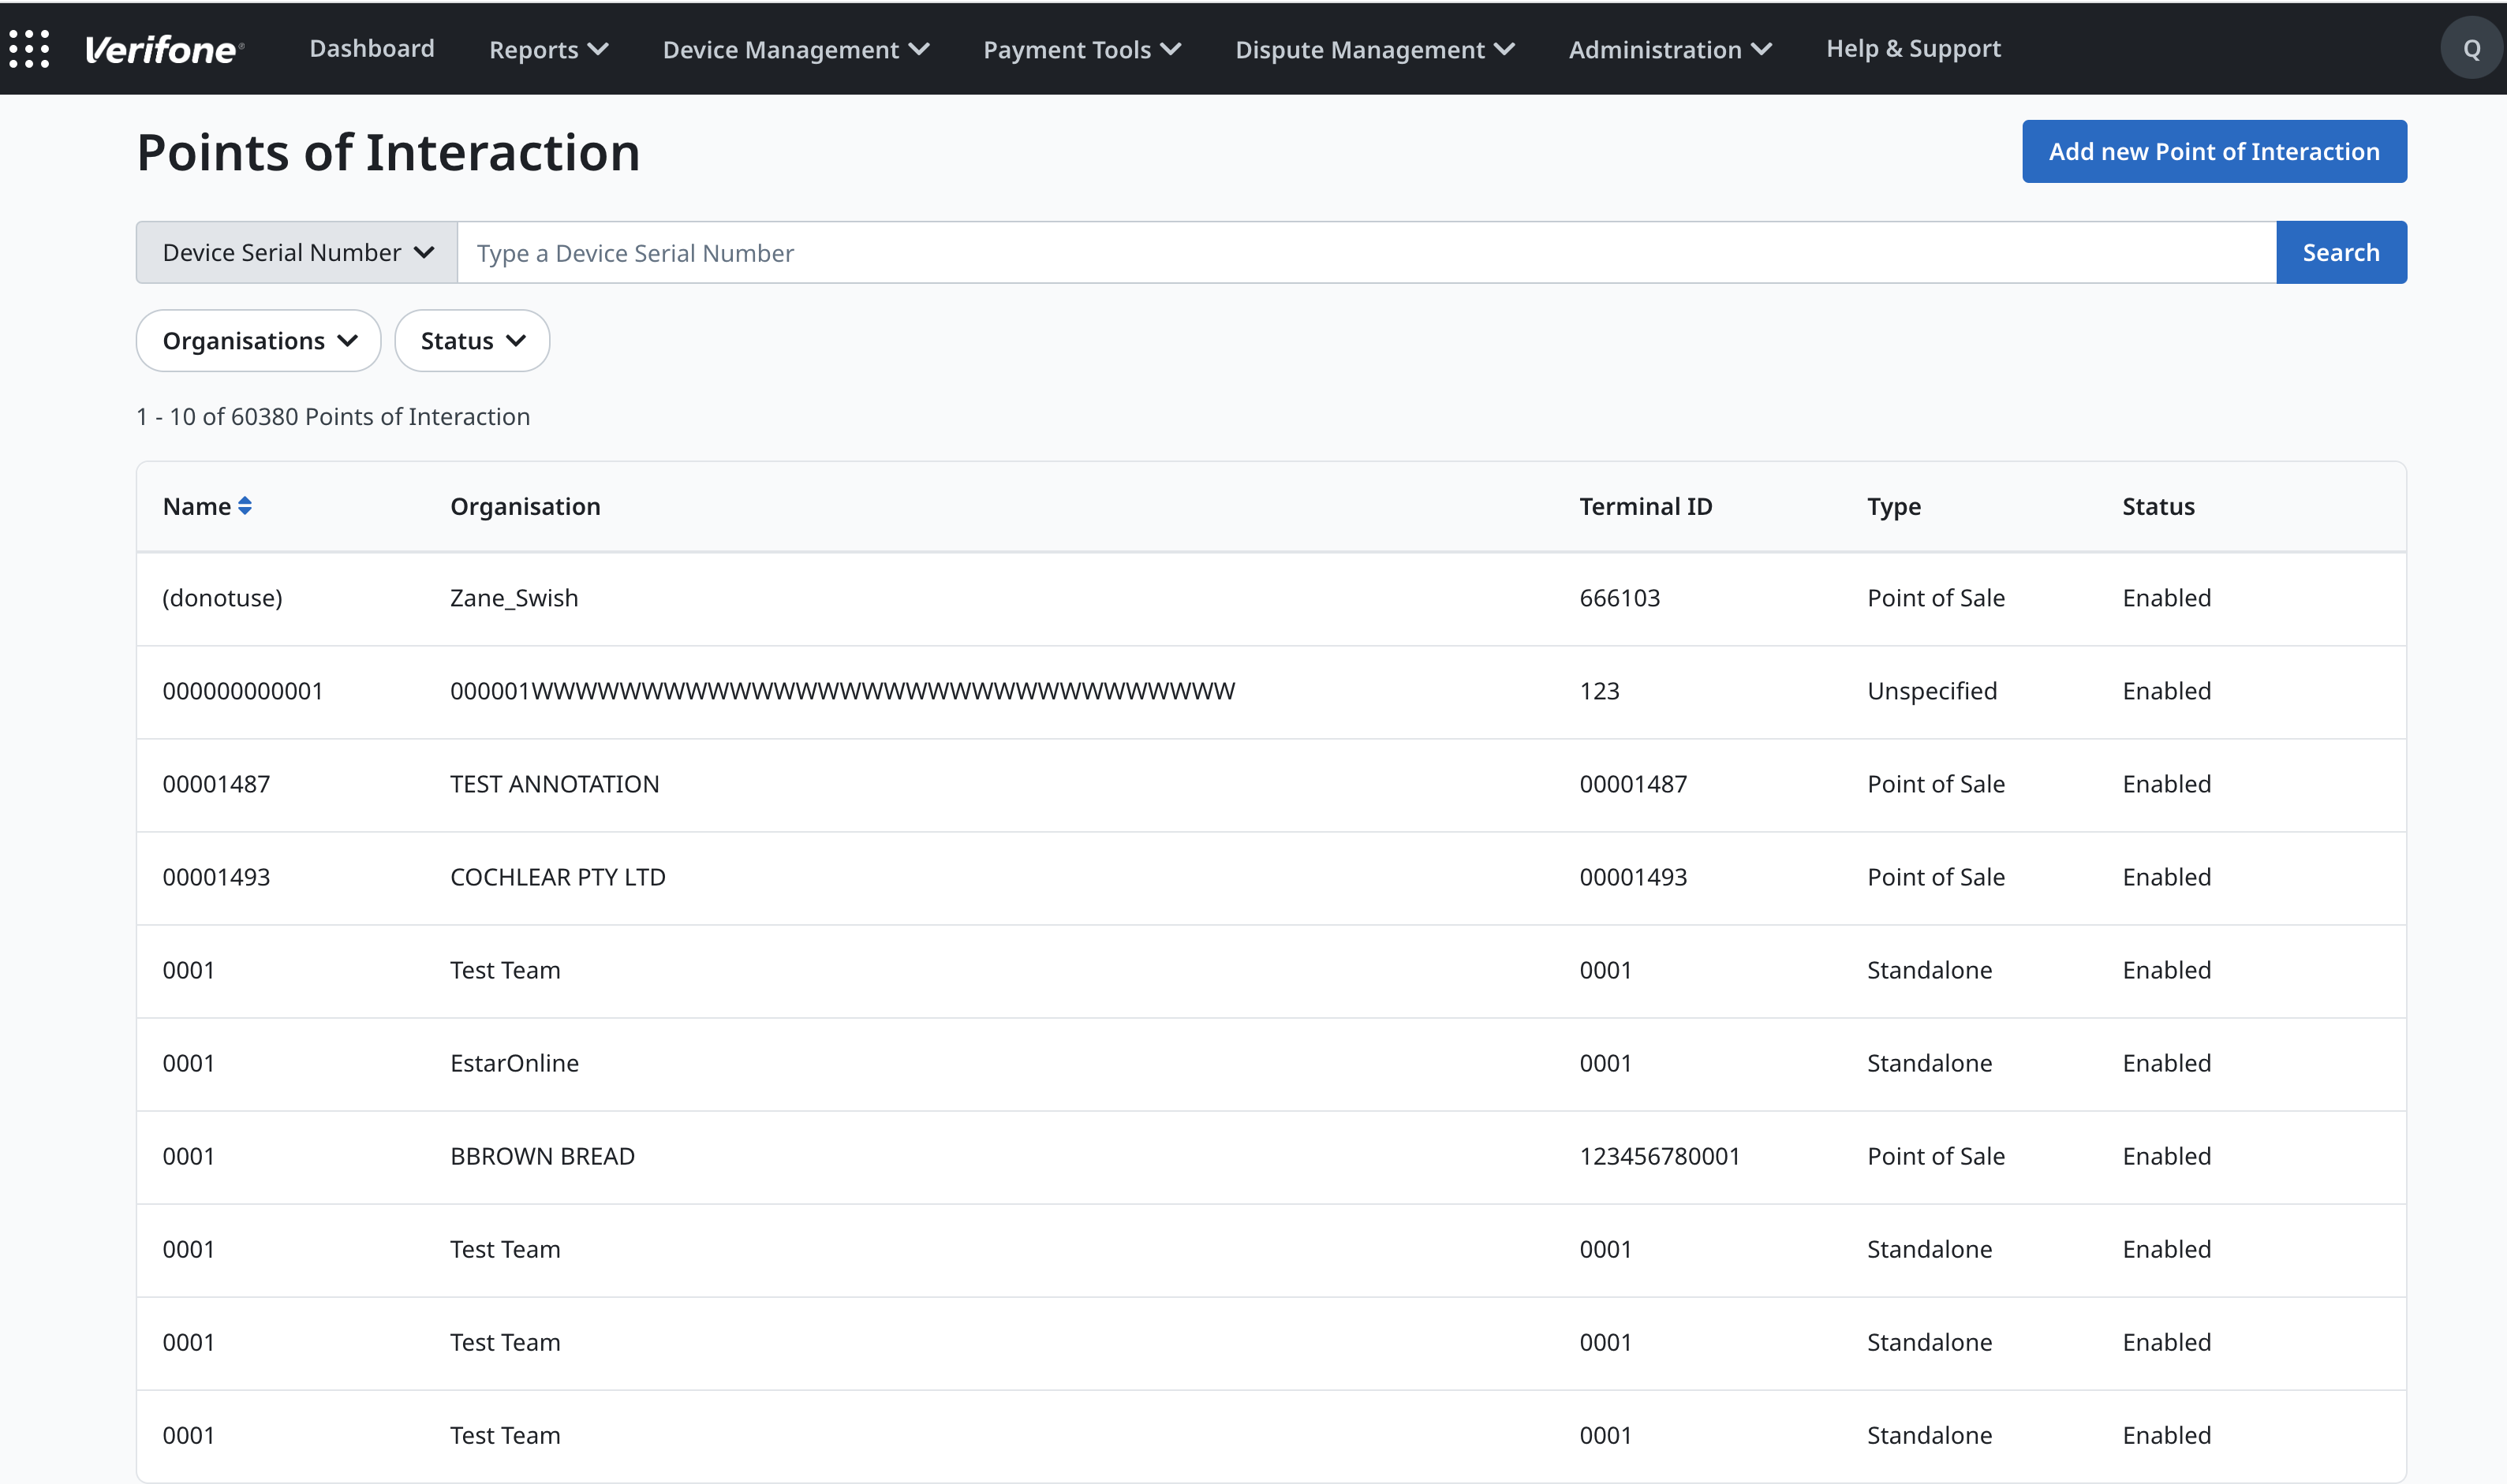The width and height of the screenshot is (2507, 1484).
Task: Click the EstarOnline organisation cell
Action: tap(514, 1063)
